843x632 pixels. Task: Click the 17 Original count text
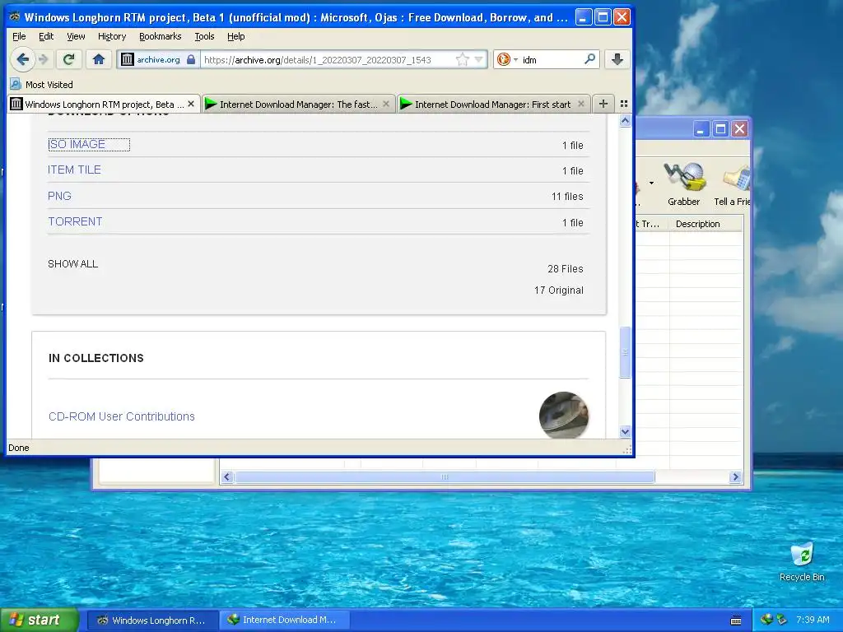pyautogui.click(x=559, y=290)
